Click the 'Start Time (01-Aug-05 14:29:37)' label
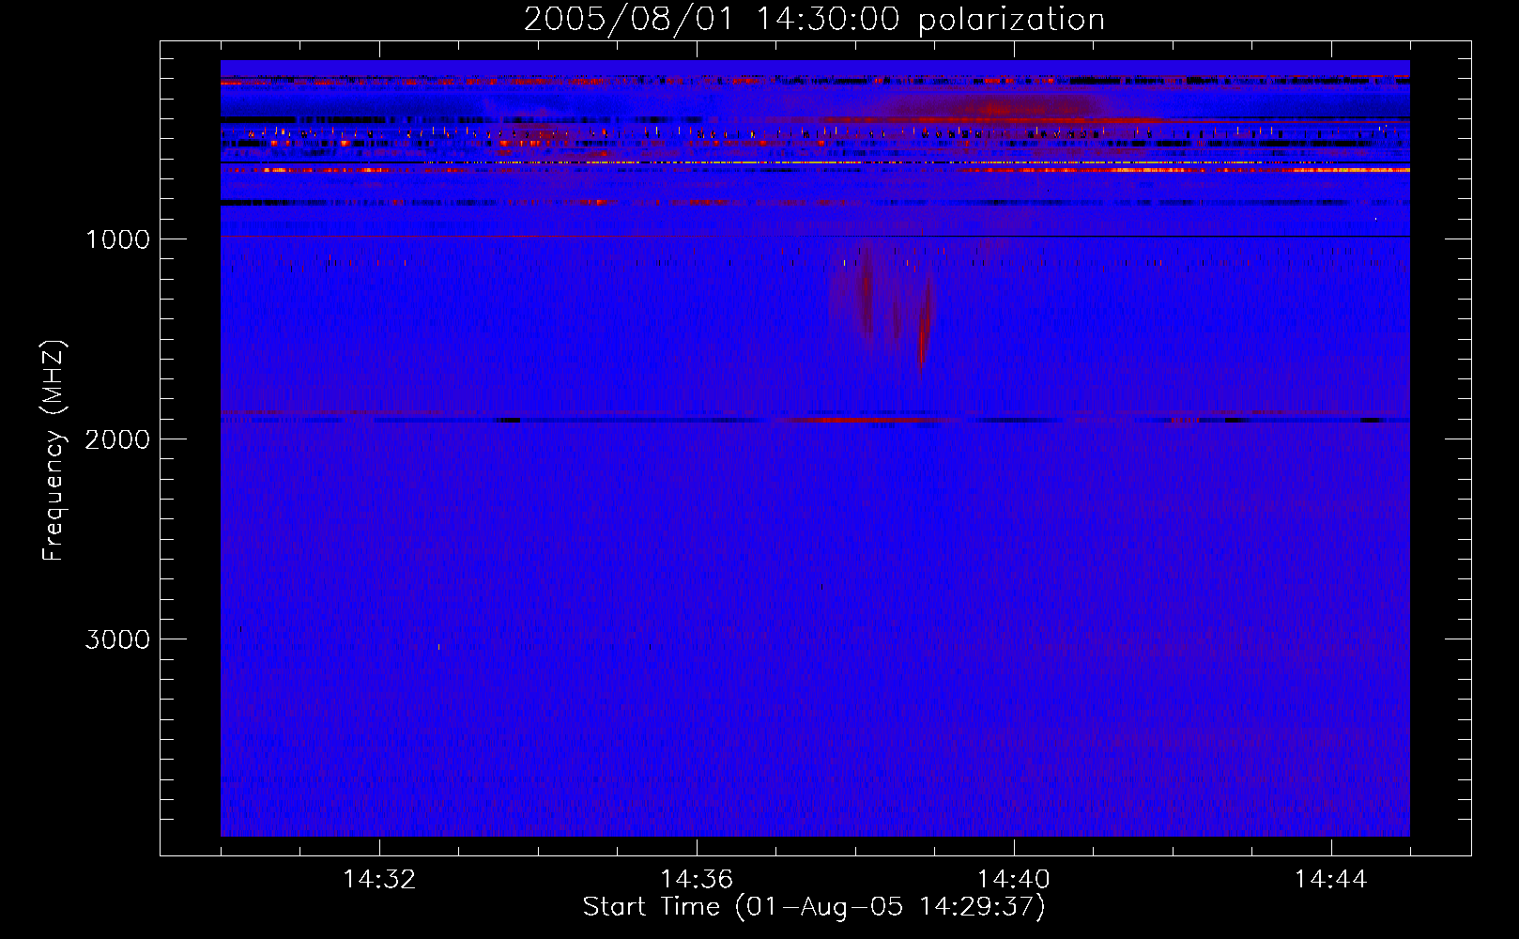The height and width of the screenshot is (939, 1519). click(814, 907)
